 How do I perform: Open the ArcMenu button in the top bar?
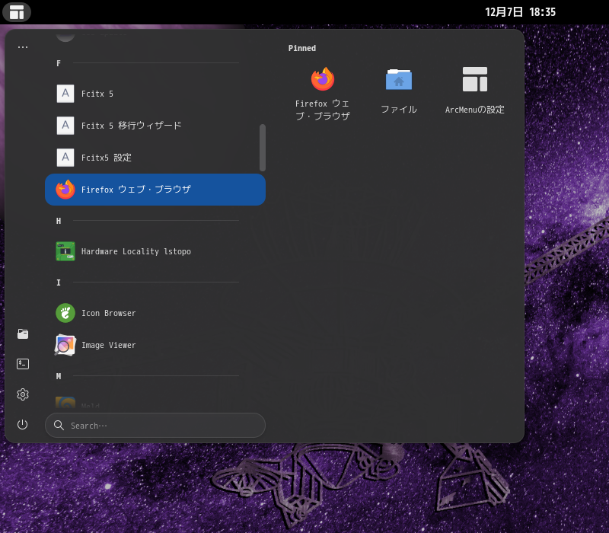[17, 12]
